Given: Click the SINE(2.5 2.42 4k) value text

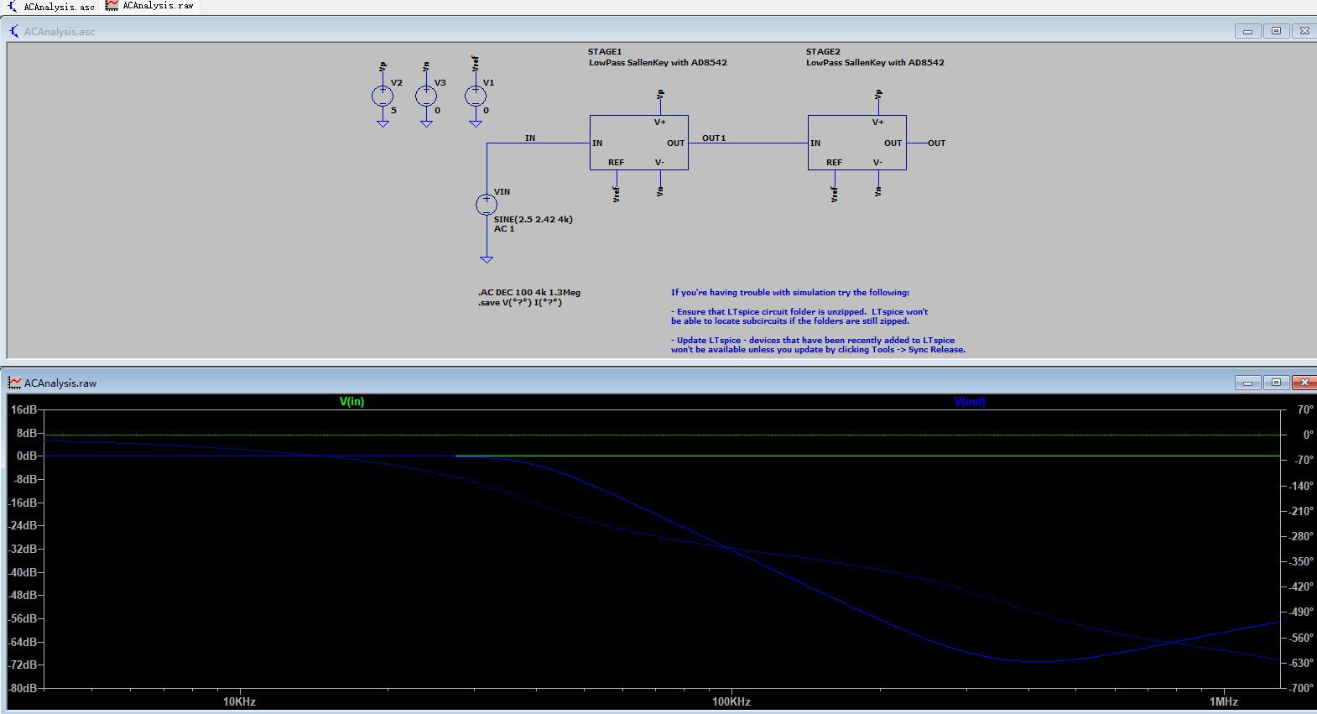Looking at the screenshot, I should pos(534,219).
